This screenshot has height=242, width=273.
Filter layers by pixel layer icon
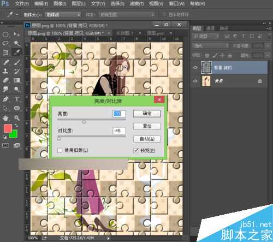point(227,36)
